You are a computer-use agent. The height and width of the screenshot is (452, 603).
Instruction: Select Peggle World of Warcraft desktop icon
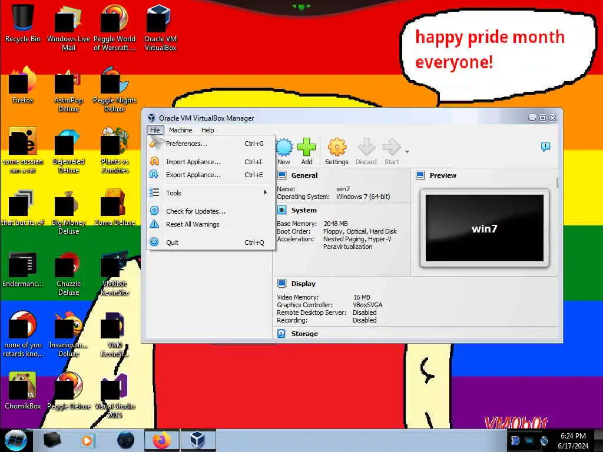click(x=115, y=29)
